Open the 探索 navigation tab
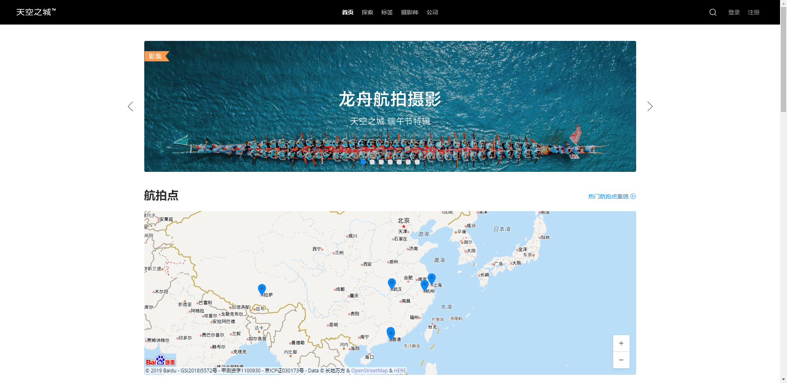This screenshot has width=787, height=383. 367,12
